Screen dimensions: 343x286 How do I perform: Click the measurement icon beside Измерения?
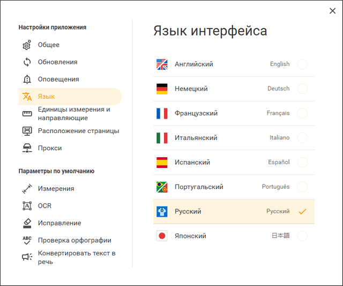click(x=27, y=189)
